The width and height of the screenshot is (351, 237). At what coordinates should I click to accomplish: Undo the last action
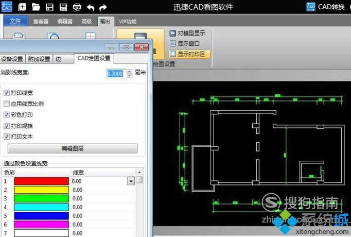[x=90, y=8]
